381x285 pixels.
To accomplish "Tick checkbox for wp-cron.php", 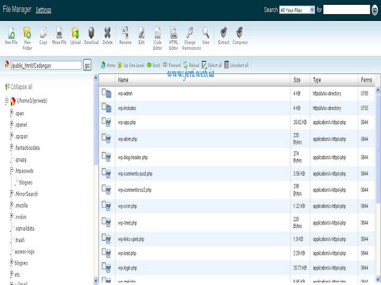I will click(x=104, y=204).
